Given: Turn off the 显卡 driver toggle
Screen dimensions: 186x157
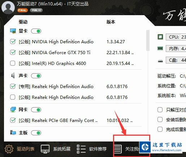Looking at the screenshot, I should (x=36, y=31).
